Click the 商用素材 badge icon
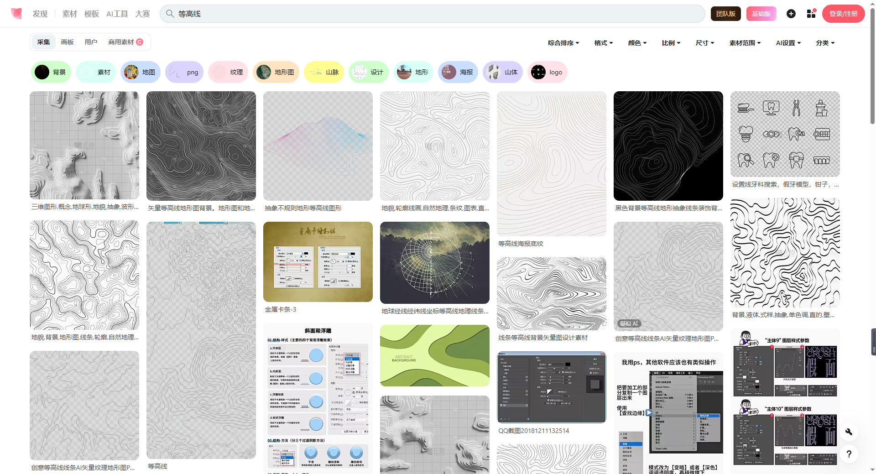Viewport: 876px width, 474px height. point(140,42)
